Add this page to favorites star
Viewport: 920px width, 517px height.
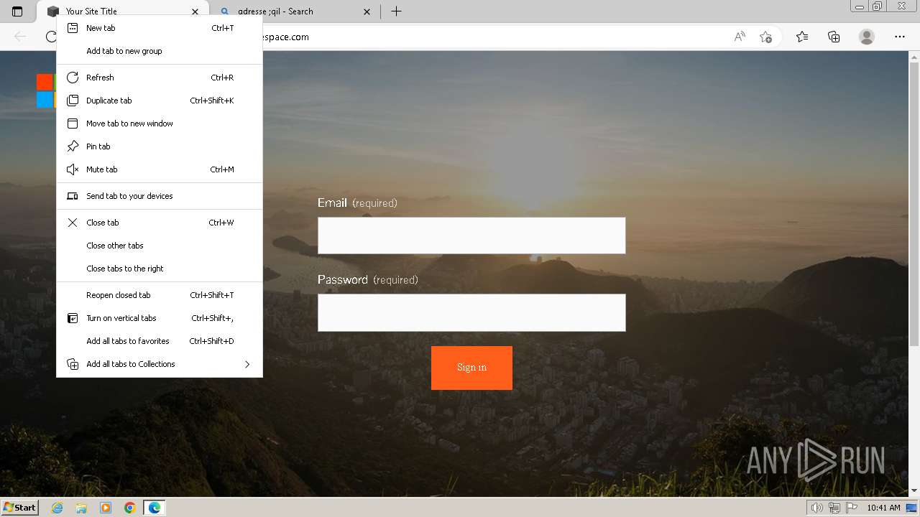click(765, 37)
